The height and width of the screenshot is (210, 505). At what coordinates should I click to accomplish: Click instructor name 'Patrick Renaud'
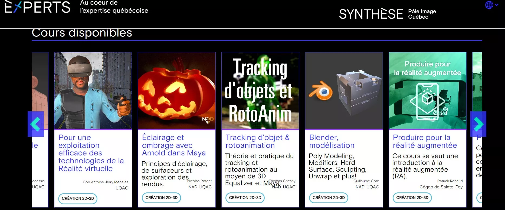coord(450,181)
